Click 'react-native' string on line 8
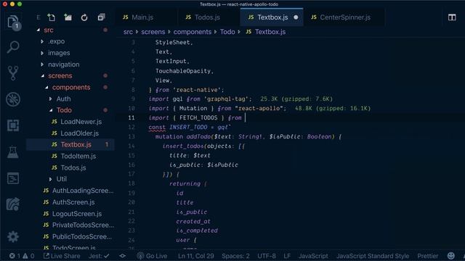This screenshot has width=465, height=261. (x=198, y=90)
